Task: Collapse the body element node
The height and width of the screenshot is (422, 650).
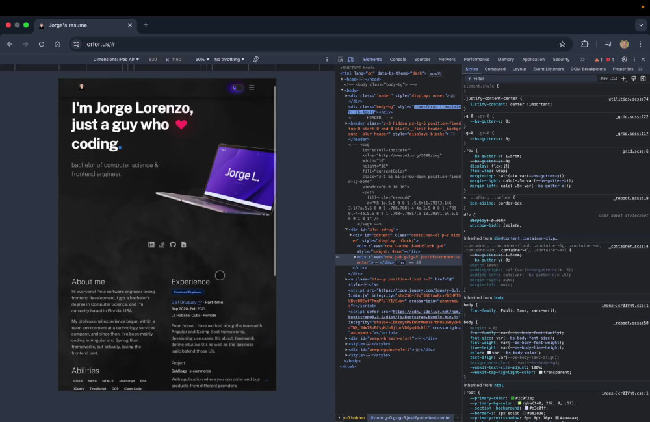Action: [x=343, y=90]
